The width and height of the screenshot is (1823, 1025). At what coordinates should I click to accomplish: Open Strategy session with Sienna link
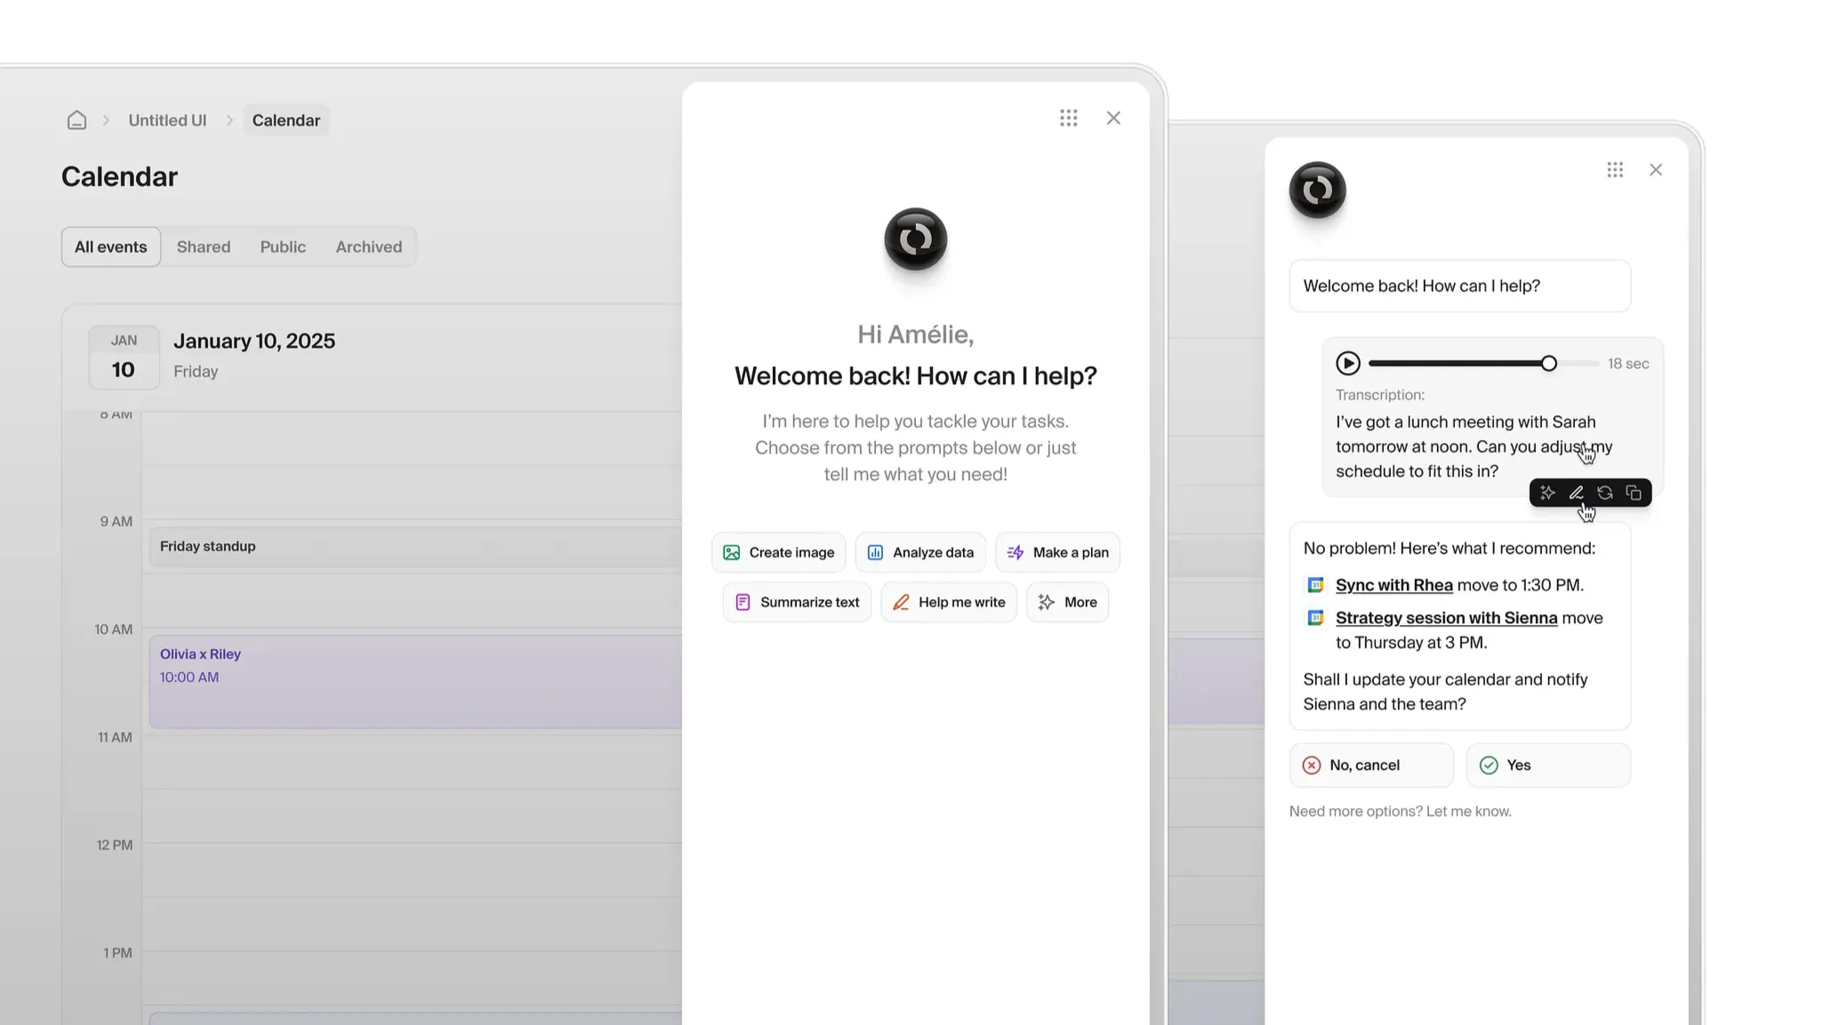pyautogui.click(x=1446, y=618)
